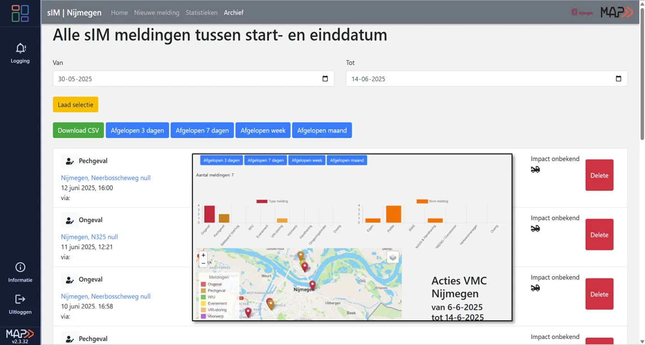Open the Informatie icon in sidebar
The height and width of the screenshot is (345, 645).
coord(20,268)
